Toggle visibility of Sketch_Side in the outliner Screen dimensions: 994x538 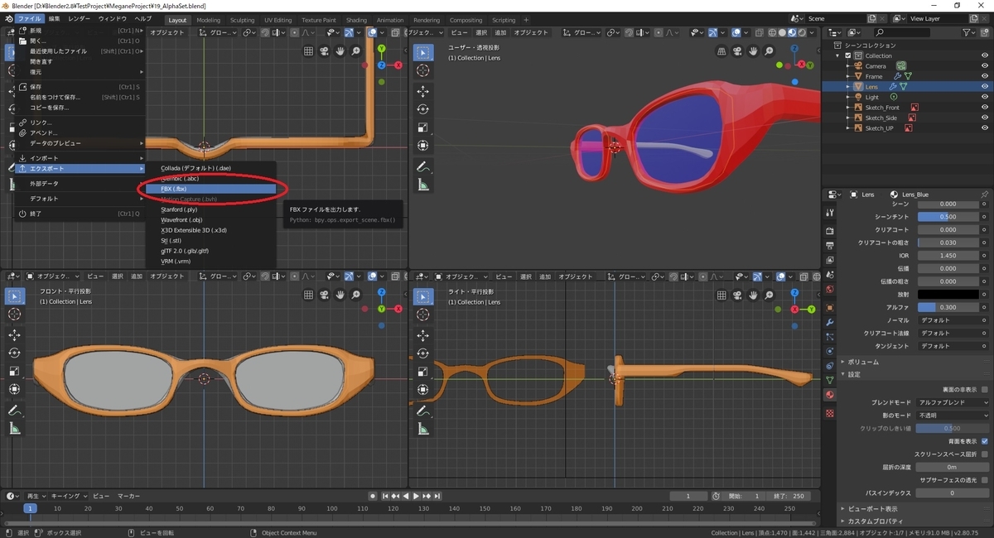click(x=985, y=118)
